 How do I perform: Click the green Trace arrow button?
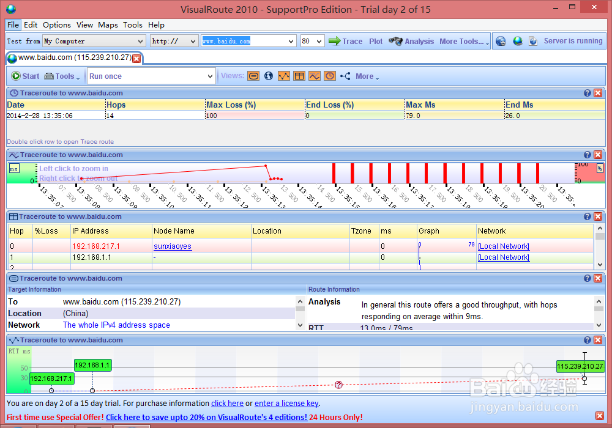(x=345, y=41)
